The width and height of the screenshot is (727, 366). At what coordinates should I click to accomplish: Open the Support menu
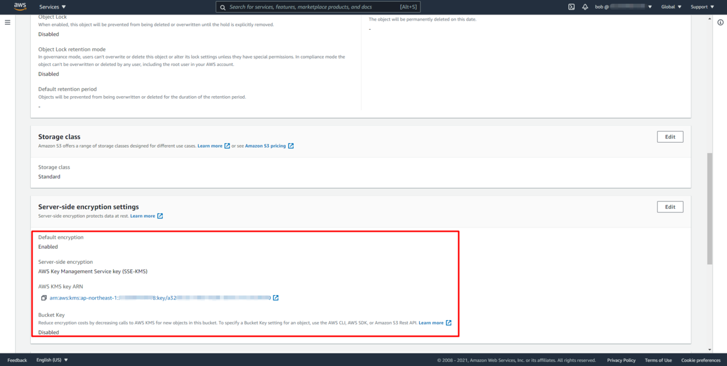click(702, 7)
